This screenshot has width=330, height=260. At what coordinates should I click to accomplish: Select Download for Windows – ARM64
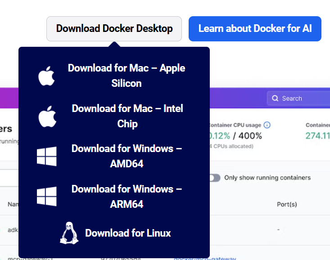pyautogui.click(x=127, y=197)
